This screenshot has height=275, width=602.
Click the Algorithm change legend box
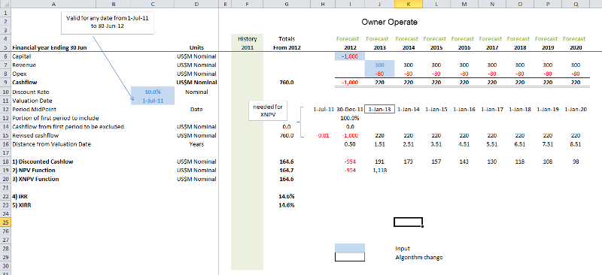[x=350, y=257]
